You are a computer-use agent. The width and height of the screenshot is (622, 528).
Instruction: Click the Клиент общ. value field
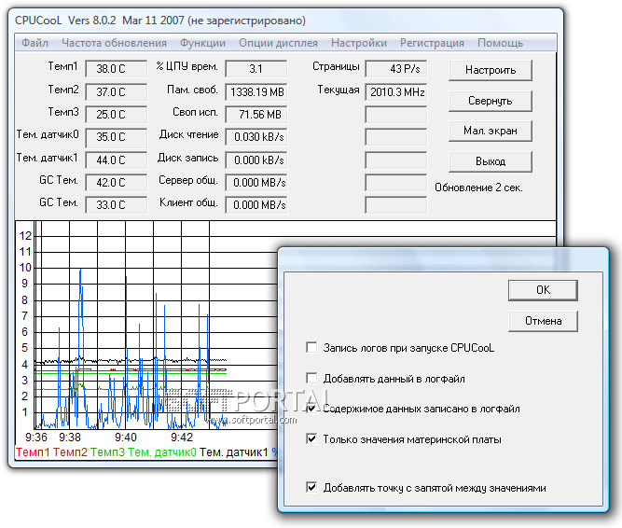pyautogui.click(x=256, y=204)
